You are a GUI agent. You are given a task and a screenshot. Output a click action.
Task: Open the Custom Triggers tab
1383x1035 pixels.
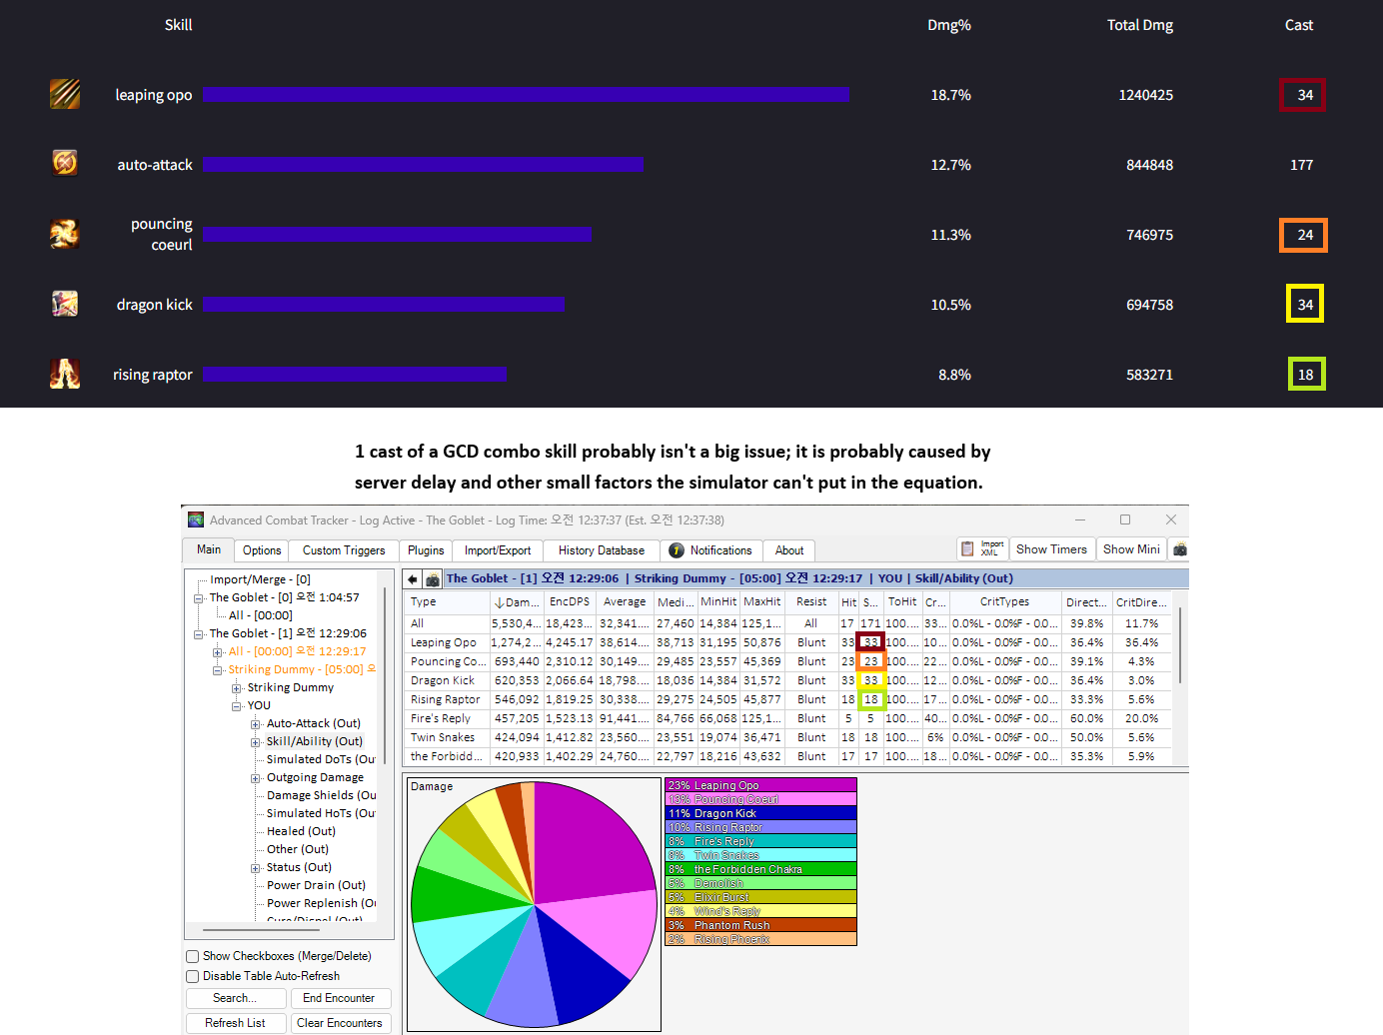[344, 550]
